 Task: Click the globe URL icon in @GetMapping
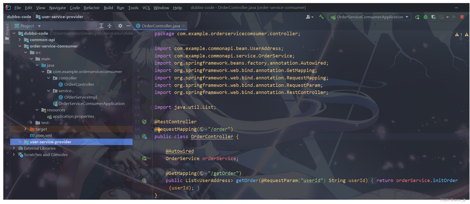pos(202,173)
